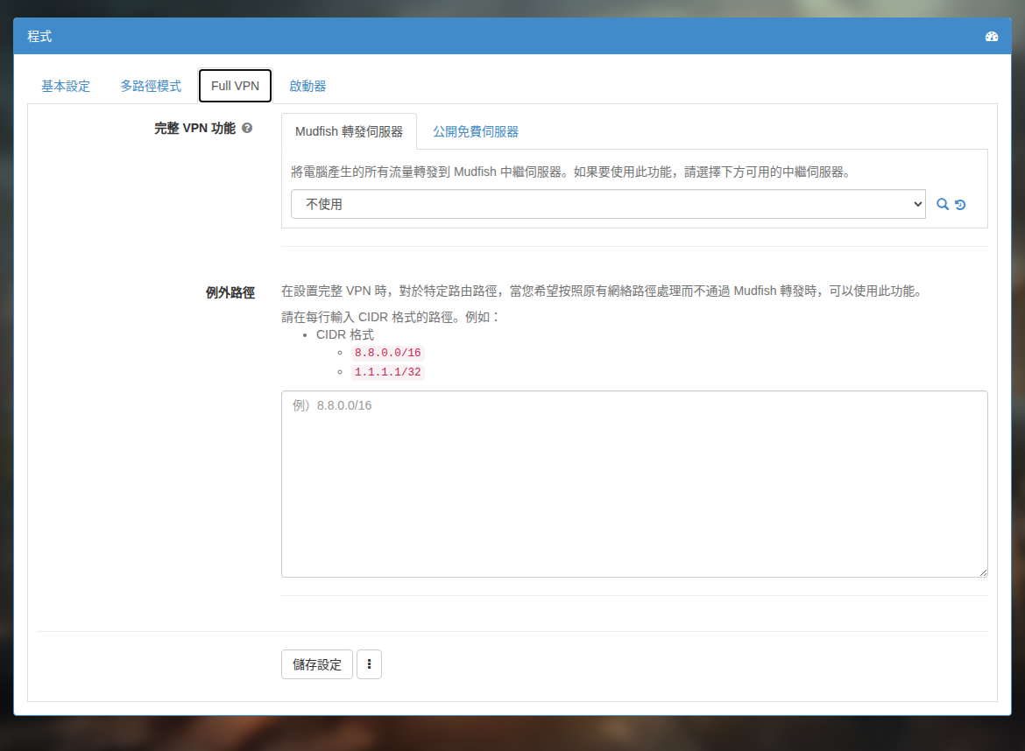Click the 1.1.1.1/32 example code
The width and height of the screenshot is (1025, 751).
click(387, 372)
